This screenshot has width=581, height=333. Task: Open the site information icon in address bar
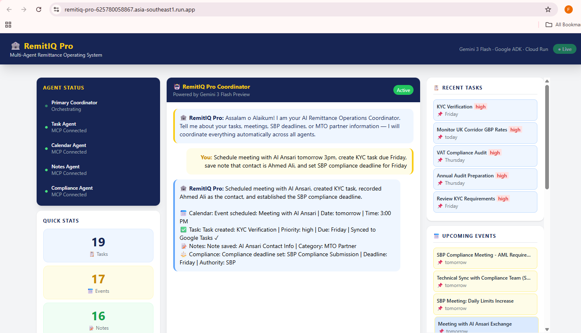point(57,9)
